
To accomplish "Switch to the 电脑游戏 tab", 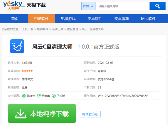I will (68, 19).
